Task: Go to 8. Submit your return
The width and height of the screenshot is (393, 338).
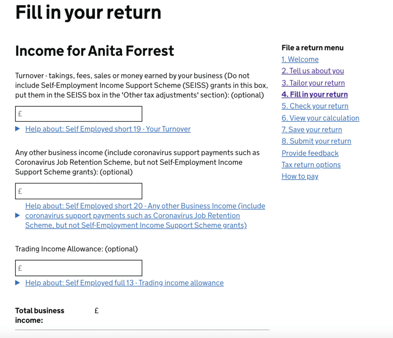Action: [x=316, y=141]
